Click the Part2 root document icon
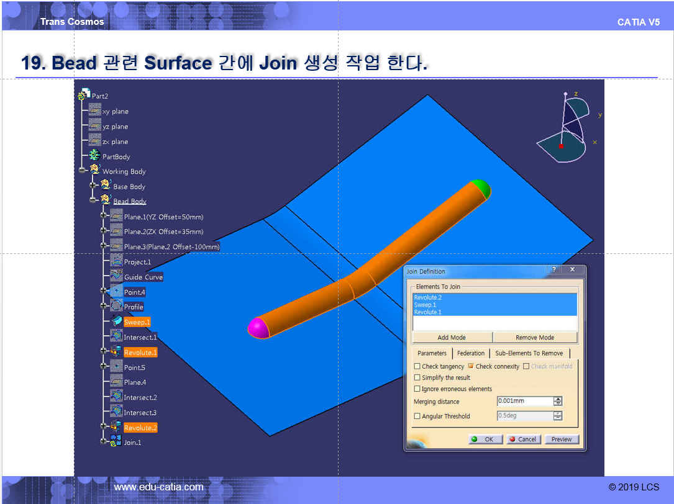This screenshot has height=504, width=674. click(84, 95)
